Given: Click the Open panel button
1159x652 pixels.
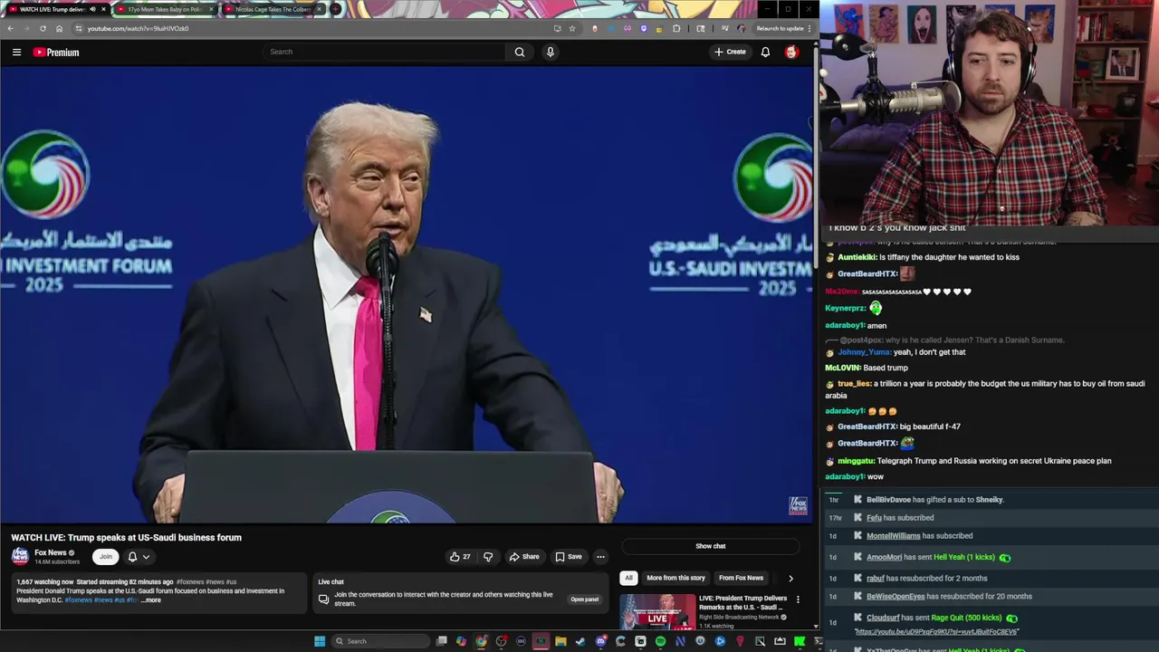Looking at the screenshot, I should pyautogui.click(x=584, y=599).
